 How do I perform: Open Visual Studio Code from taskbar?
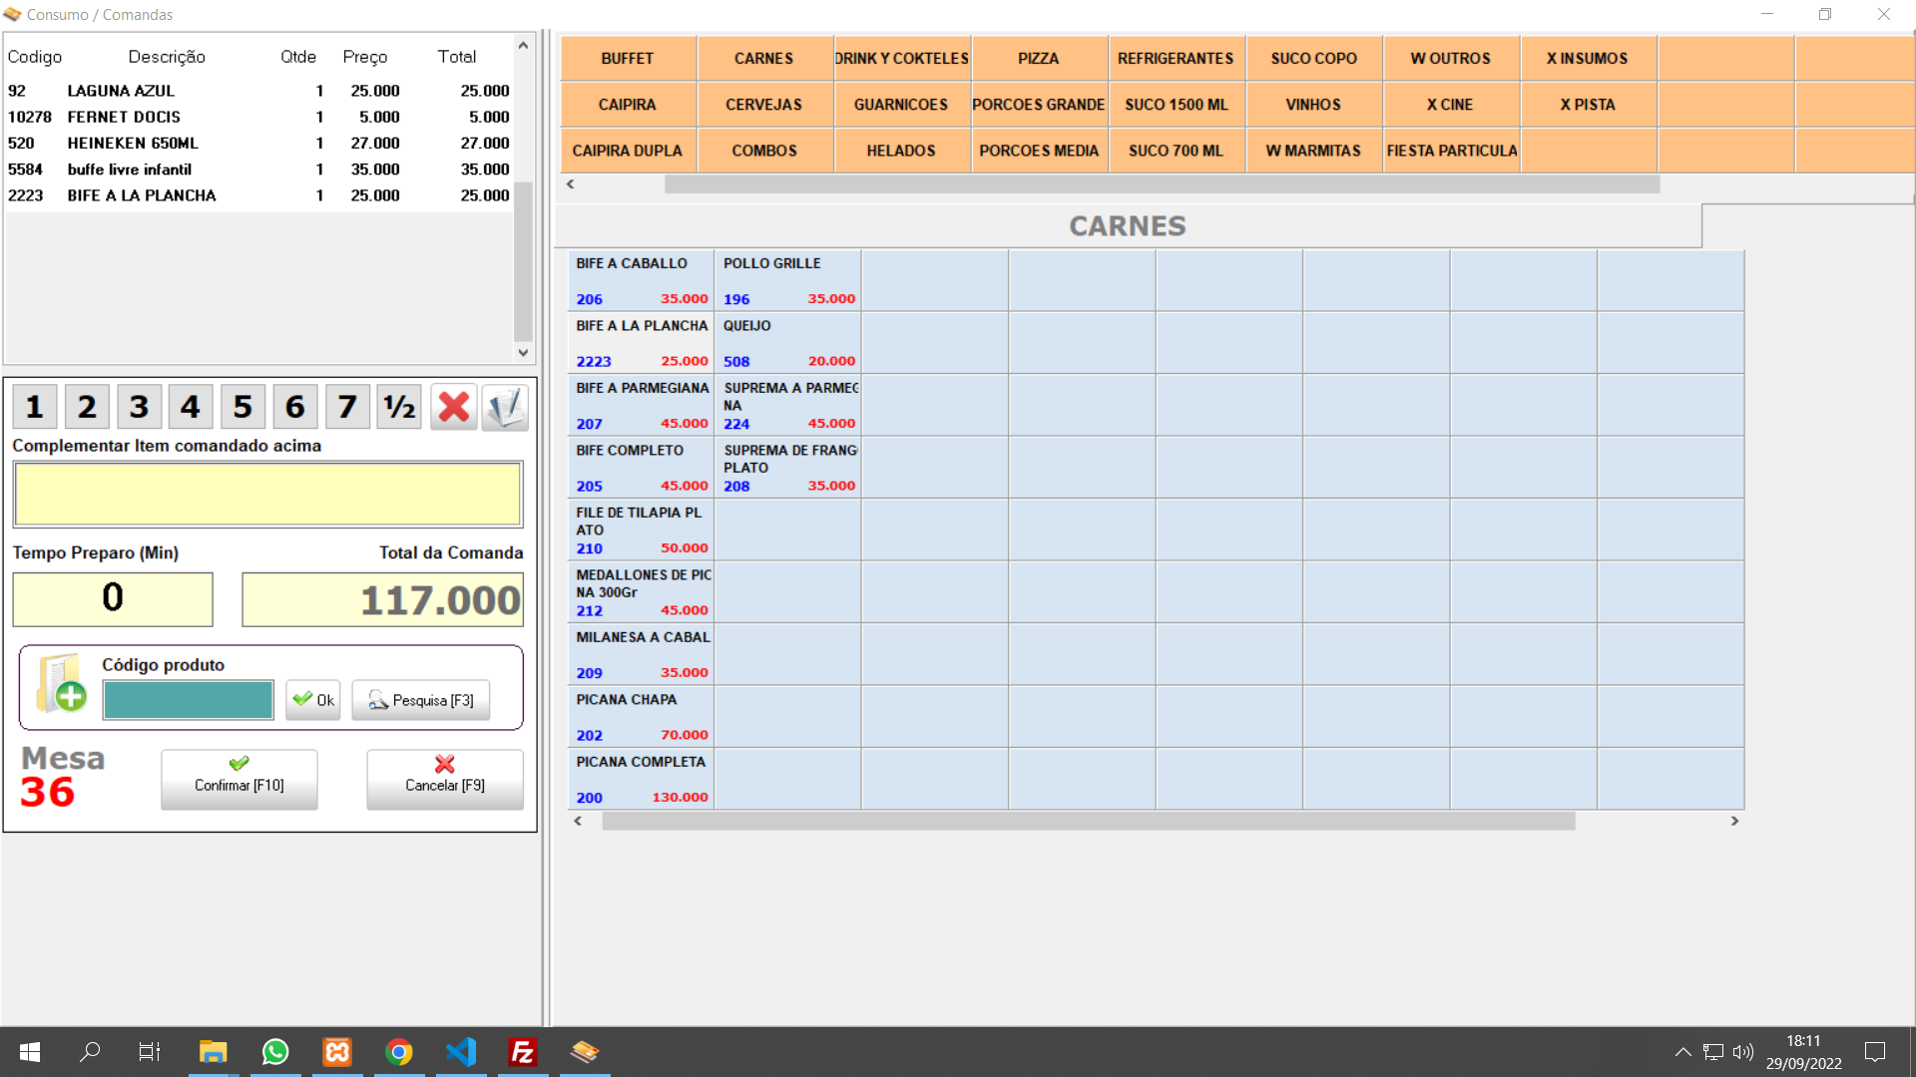coord(461,1052)
